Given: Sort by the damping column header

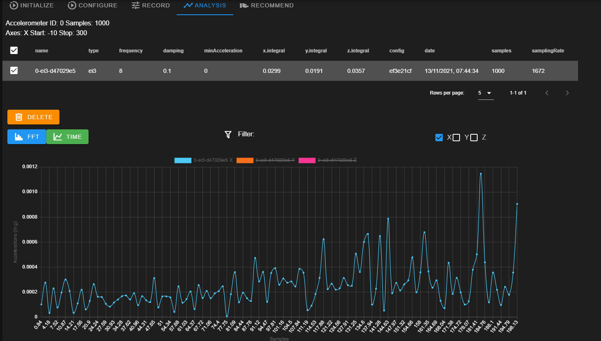Looking at the screenshot, I should click(x=173, y=51).
